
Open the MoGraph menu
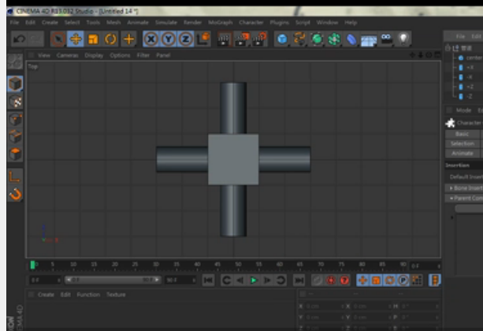(221, 23)
